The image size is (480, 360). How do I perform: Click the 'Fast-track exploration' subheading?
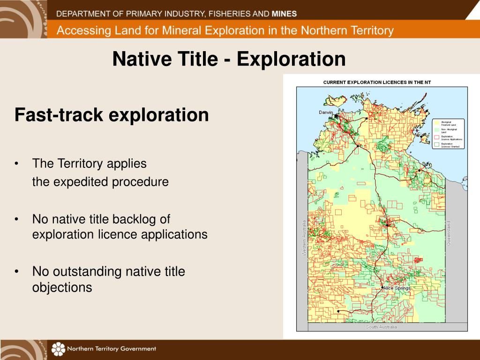112,115
